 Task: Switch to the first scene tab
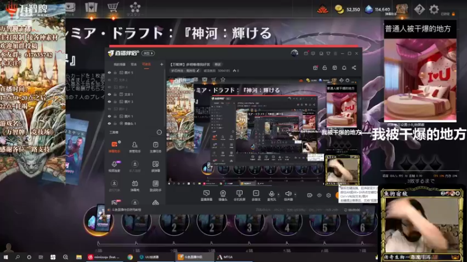[120, 65]
